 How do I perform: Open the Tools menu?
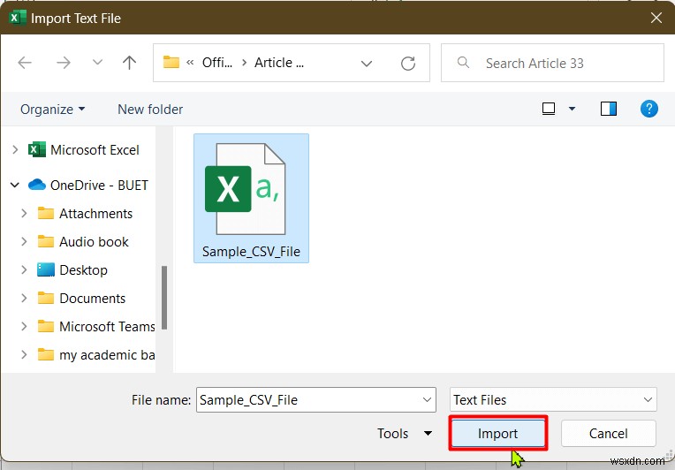tap(405, 434)
